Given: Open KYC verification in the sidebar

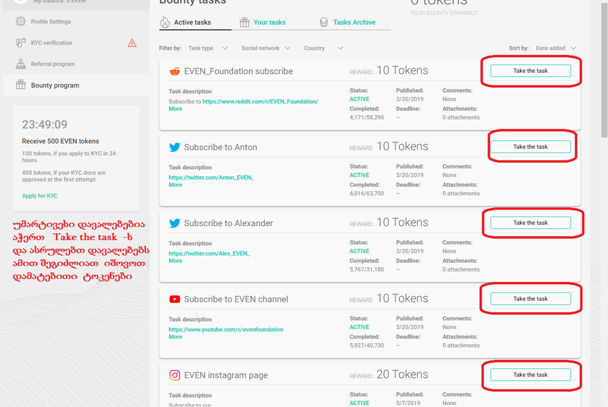Looking at the screenshot, I should [x=77, y=43].
